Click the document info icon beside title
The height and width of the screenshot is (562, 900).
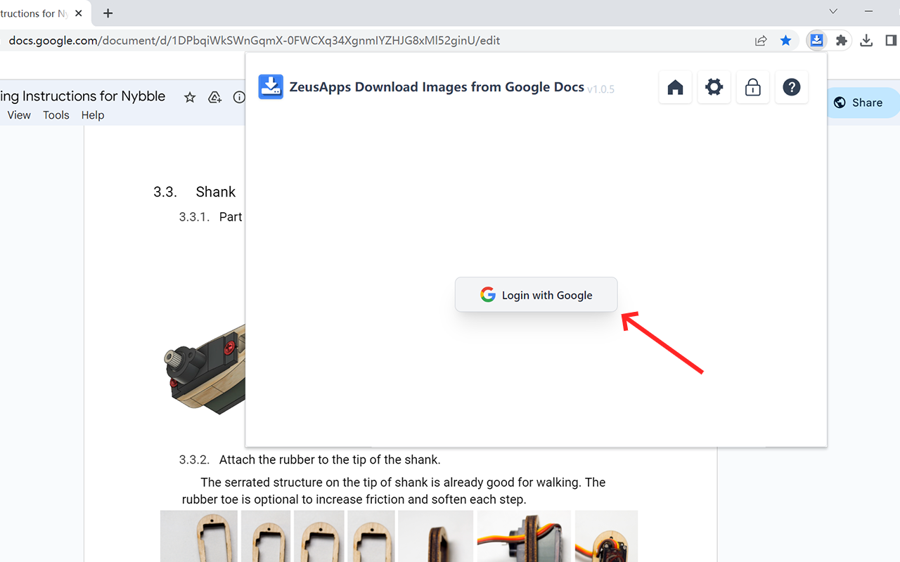[239, 98]
